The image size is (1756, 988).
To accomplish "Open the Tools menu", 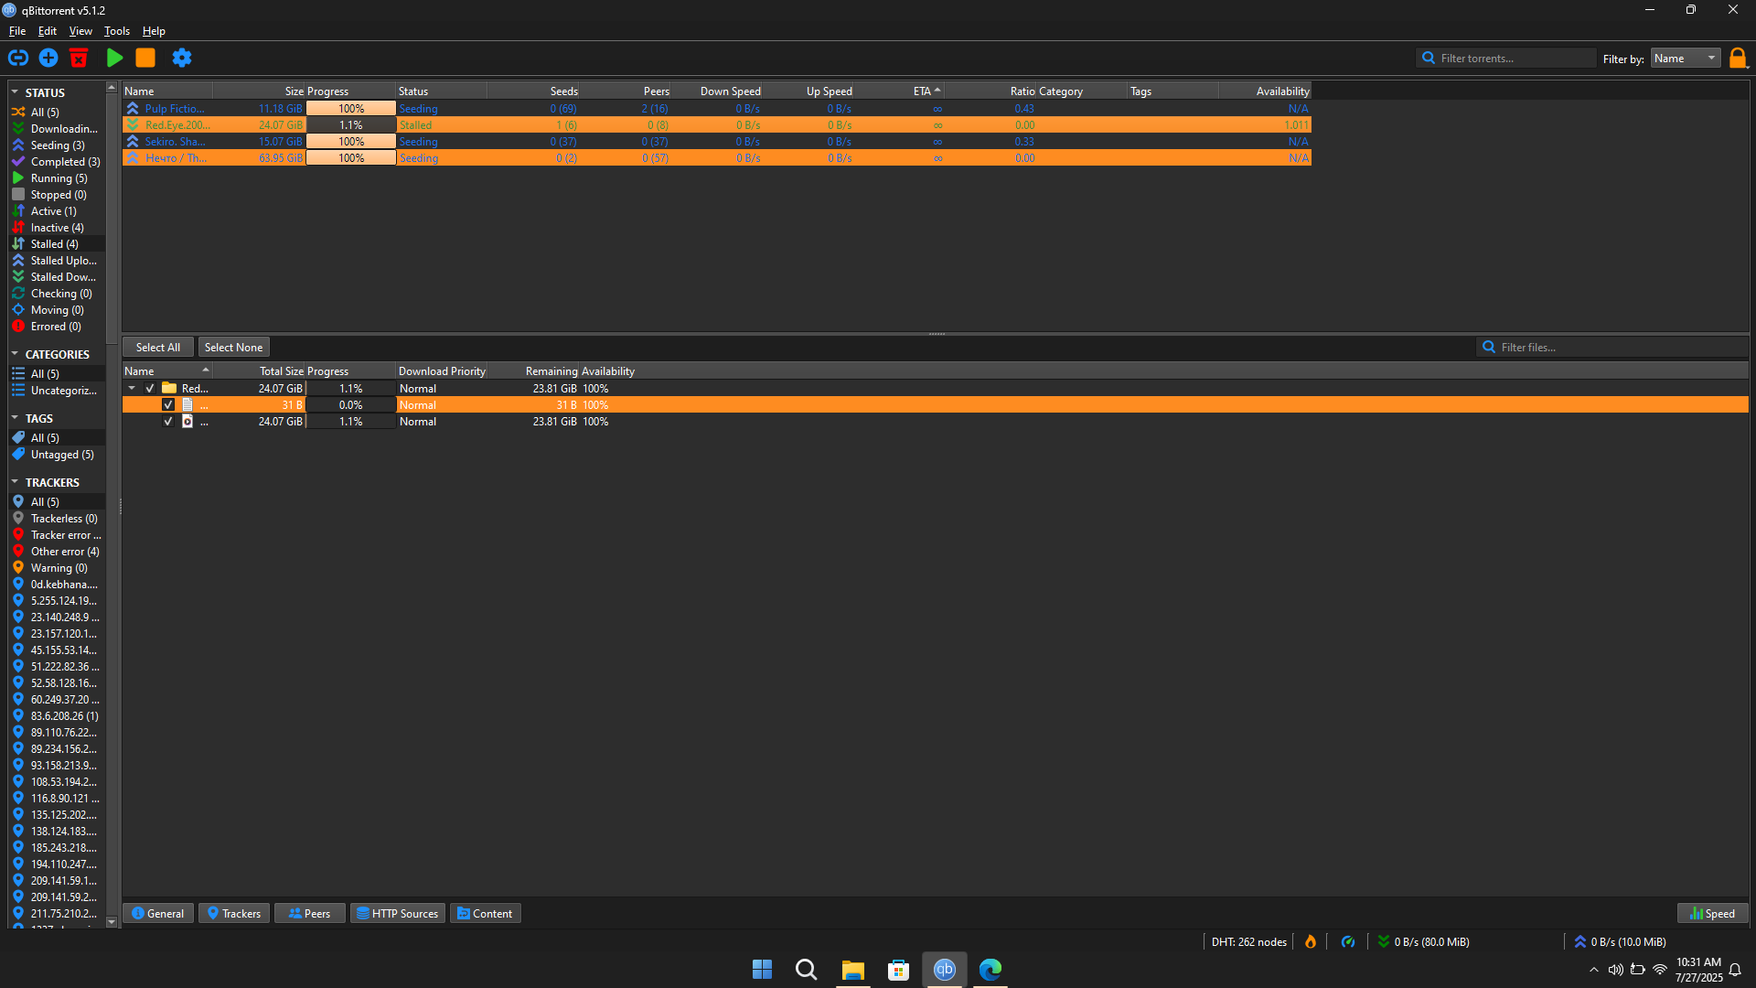I will 117,31.
